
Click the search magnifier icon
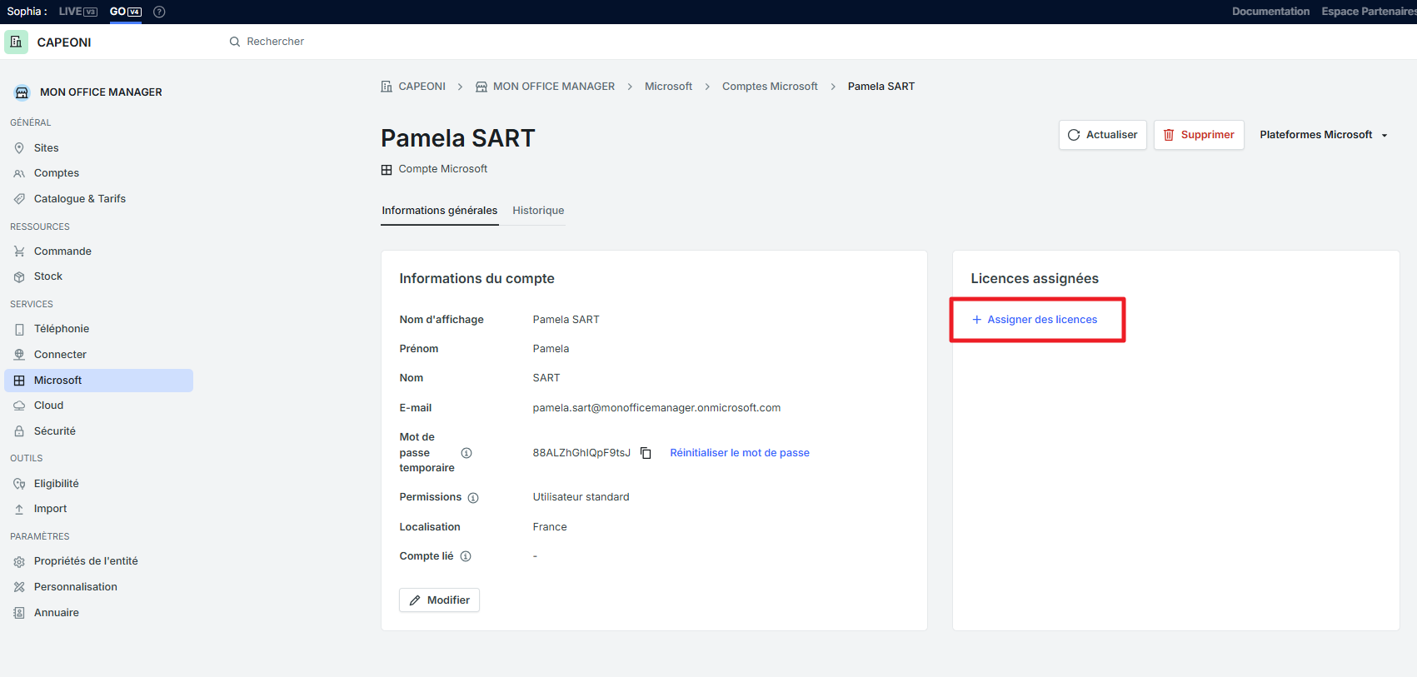235,42
